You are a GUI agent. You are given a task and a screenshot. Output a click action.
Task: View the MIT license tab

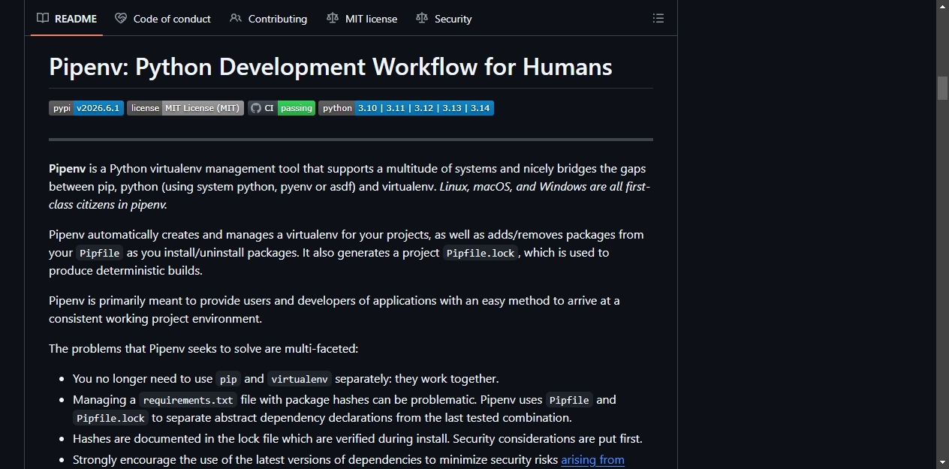(362, 19)
